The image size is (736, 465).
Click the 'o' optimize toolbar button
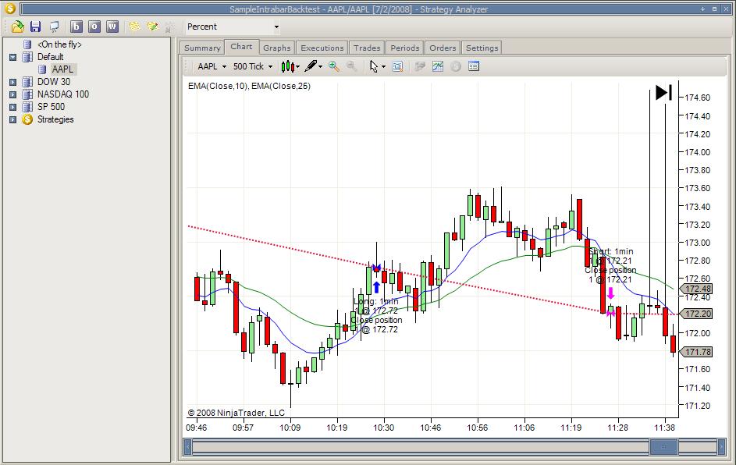tap(94, 27)
